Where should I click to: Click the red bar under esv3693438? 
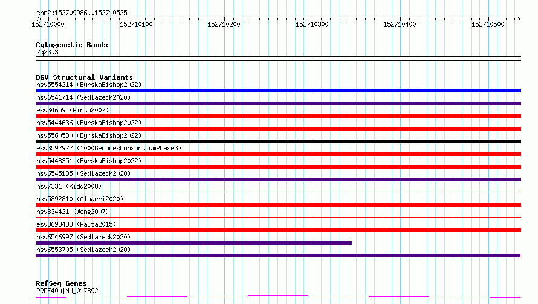(x=278, y=230)
